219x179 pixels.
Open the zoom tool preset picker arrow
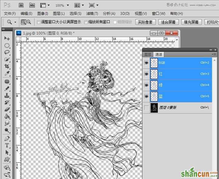coord(15,22)
